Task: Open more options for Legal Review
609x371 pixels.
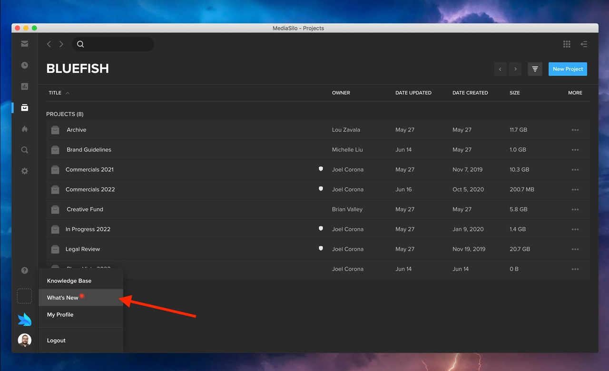Action: (x=575, y=249)
